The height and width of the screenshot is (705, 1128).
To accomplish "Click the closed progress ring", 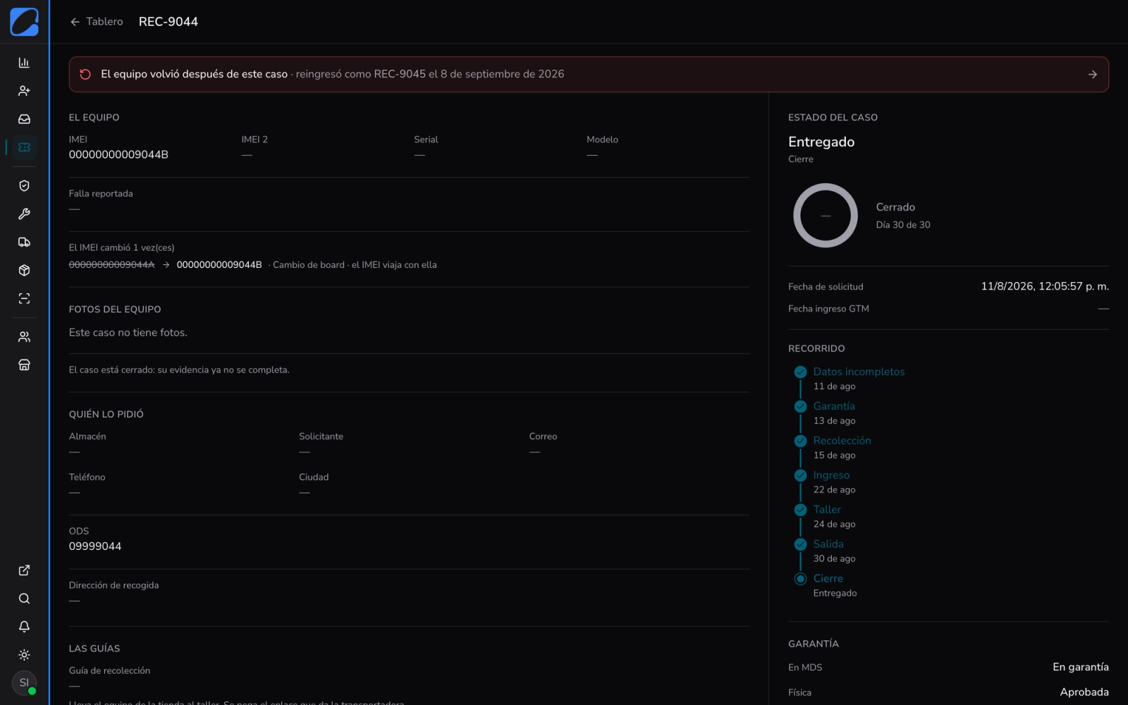I will tap(826, 216).
